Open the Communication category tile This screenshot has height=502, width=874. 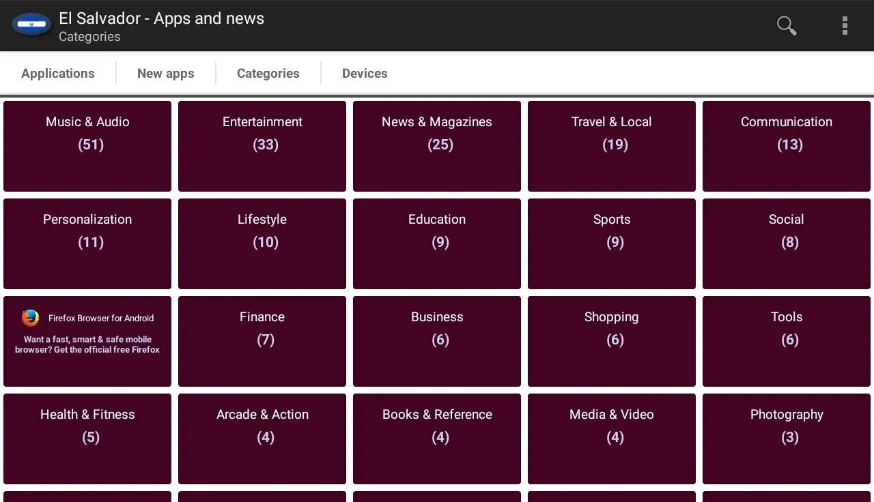787,147
